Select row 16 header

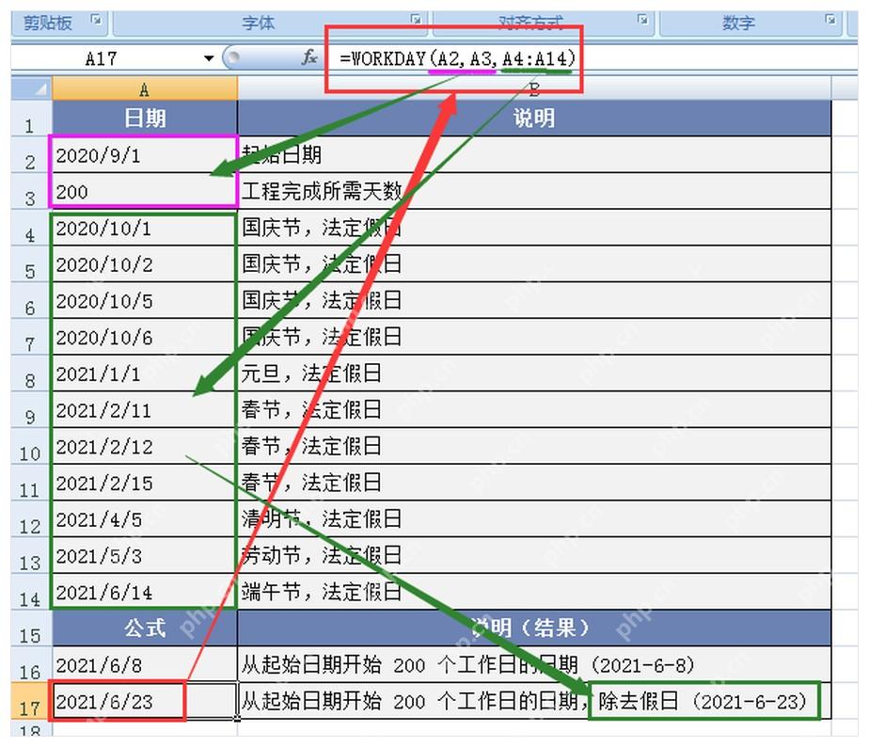(x=32, y=665)
